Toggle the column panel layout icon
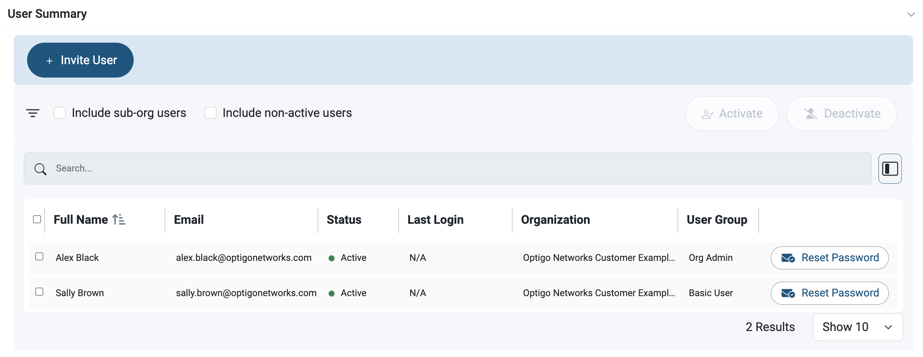The height and width of the screenshot is (357, 923). (x=890, y=168)
